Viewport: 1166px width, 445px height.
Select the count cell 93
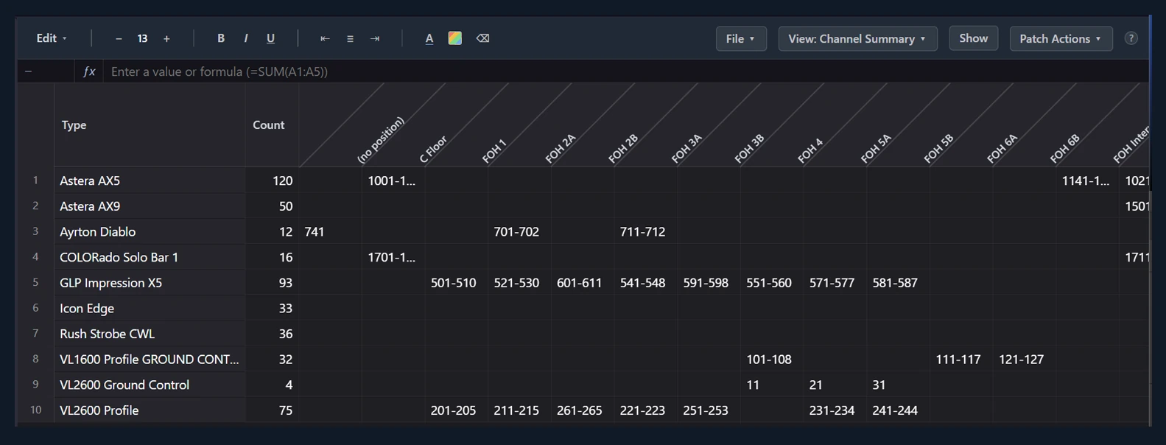point(272,283)
